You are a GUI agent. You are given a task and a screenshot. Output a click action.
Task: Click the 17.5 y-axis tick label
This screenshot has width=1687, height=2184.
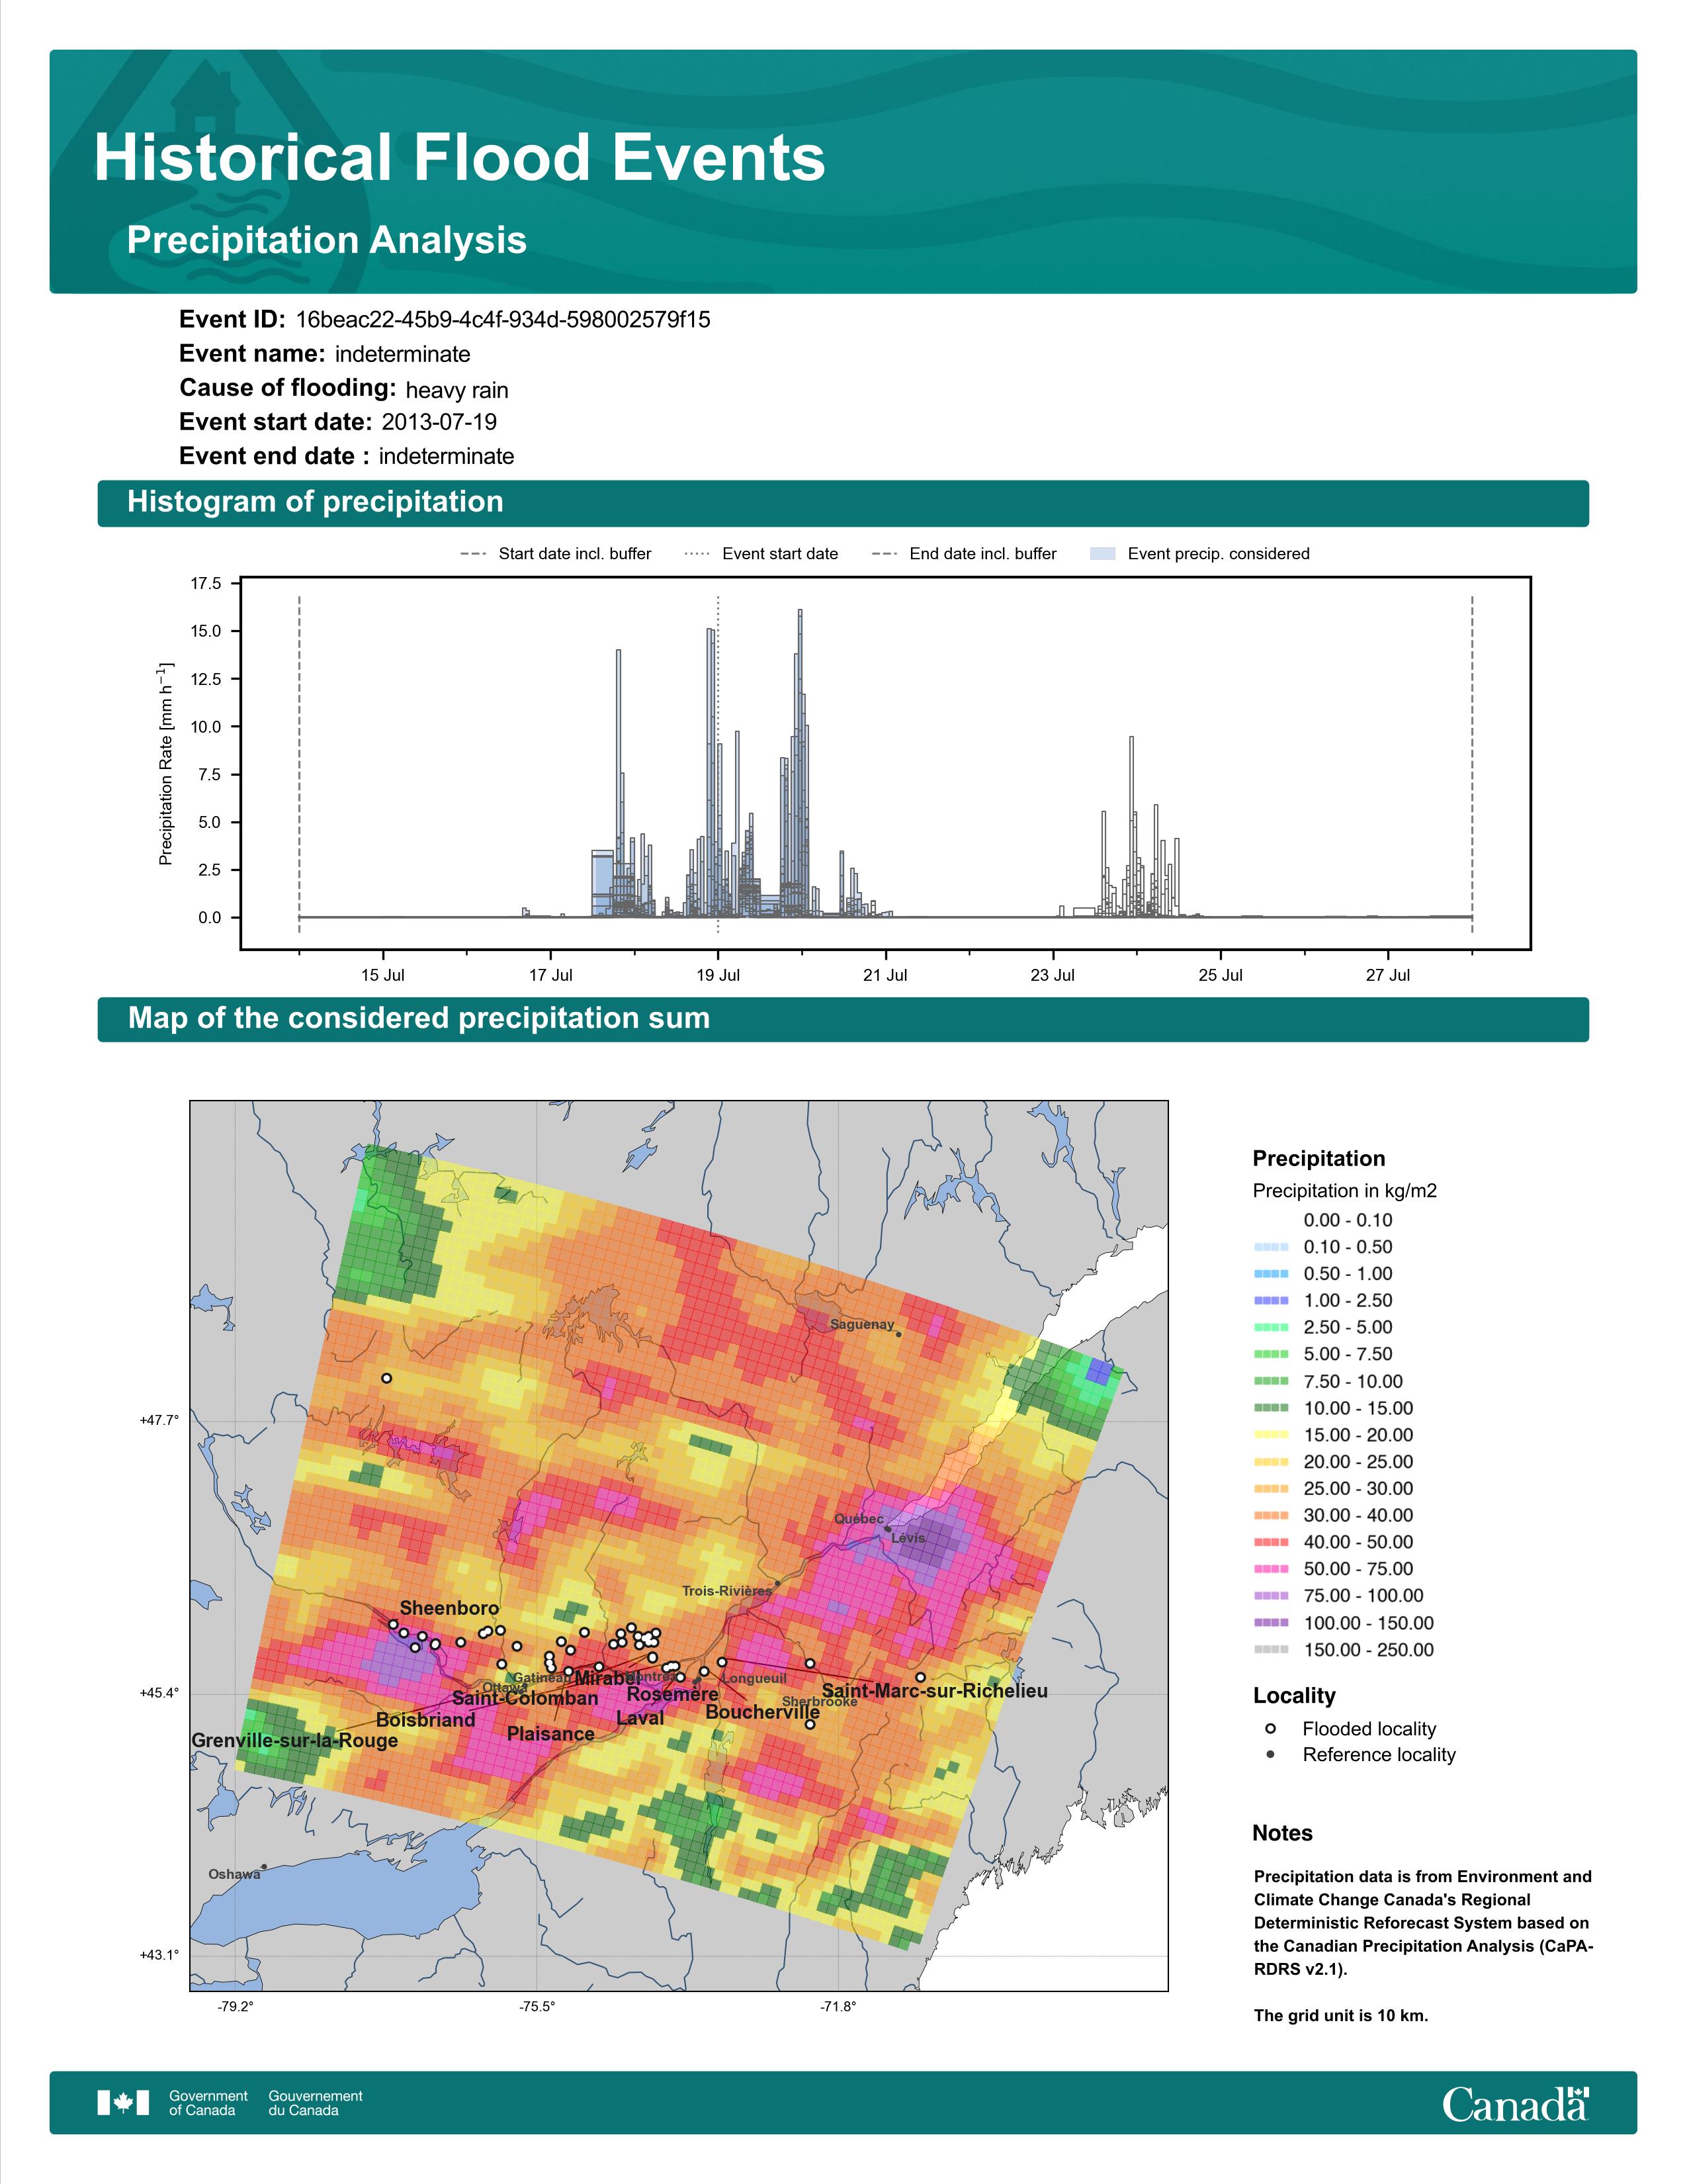pyautogui.click(x=206, y=583)
